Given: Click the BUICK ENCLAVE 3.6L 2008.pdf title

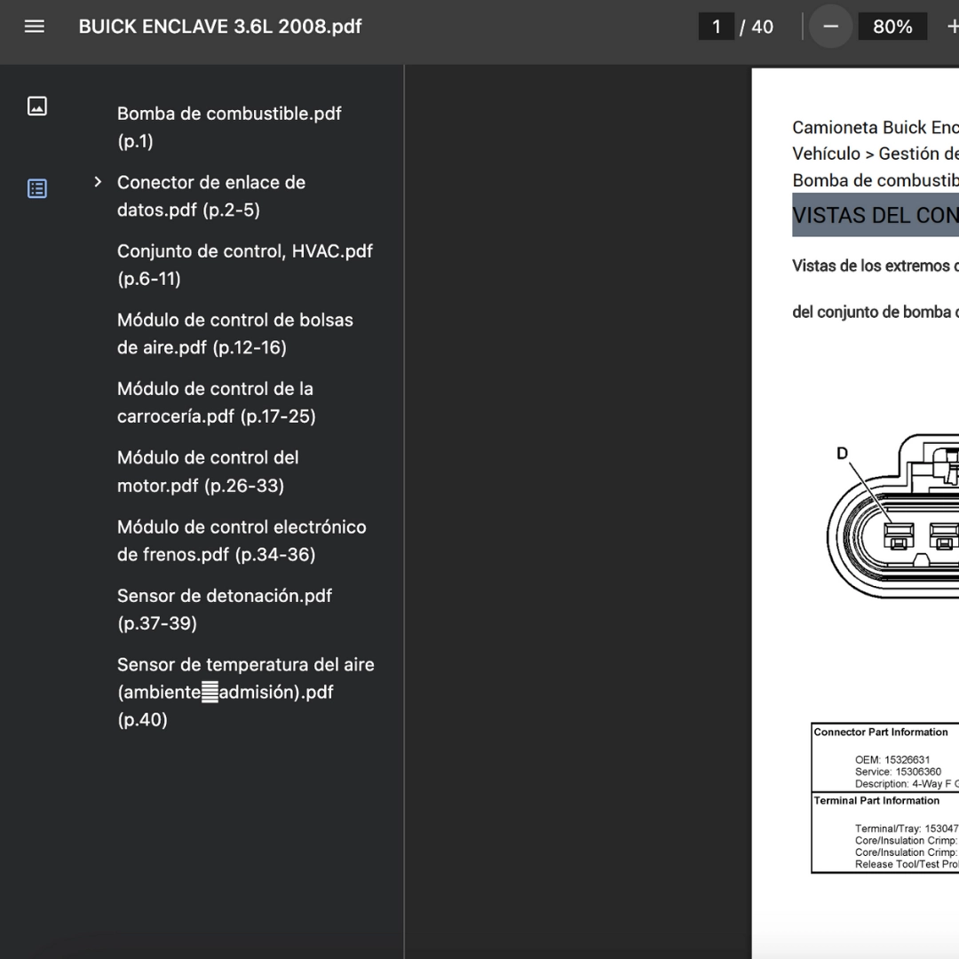Looking at the screenshot, I should [x=220, y=27].
